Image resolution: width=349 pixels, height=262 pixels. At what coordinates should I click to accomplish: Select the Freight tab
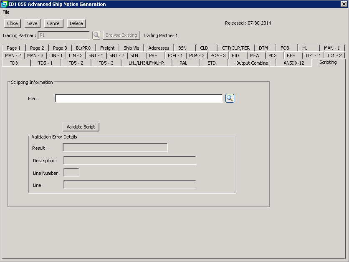click(107, 48)
